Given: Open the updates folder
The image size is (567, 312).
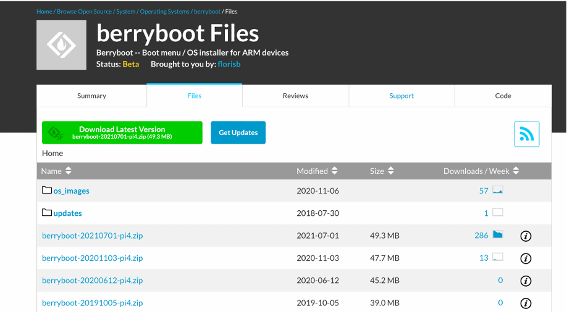Looking at the screenshot, I should (67, 213).
